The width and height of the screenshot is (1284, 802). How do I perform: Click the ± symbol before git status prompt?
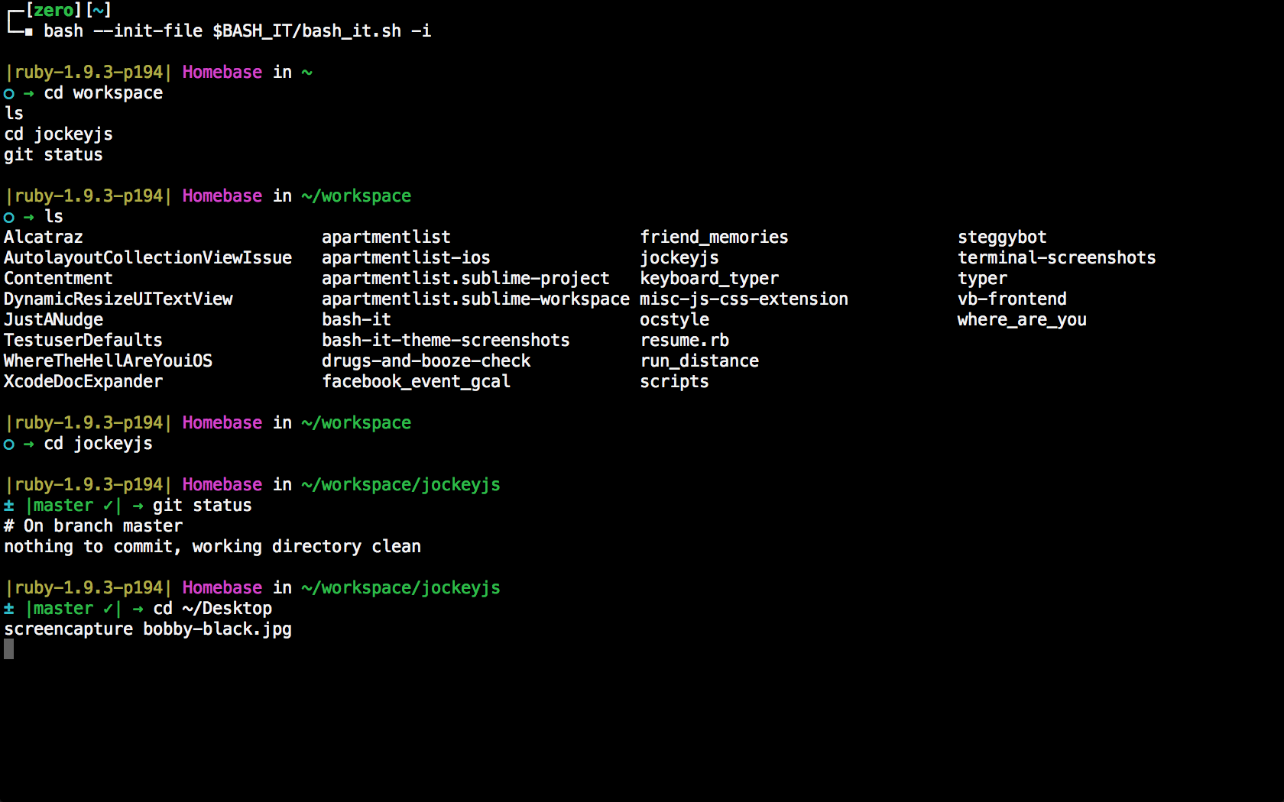coord(8,506)
